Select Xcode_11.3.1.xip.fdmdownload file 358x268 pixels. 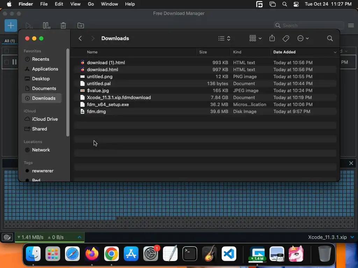(205, 98)
